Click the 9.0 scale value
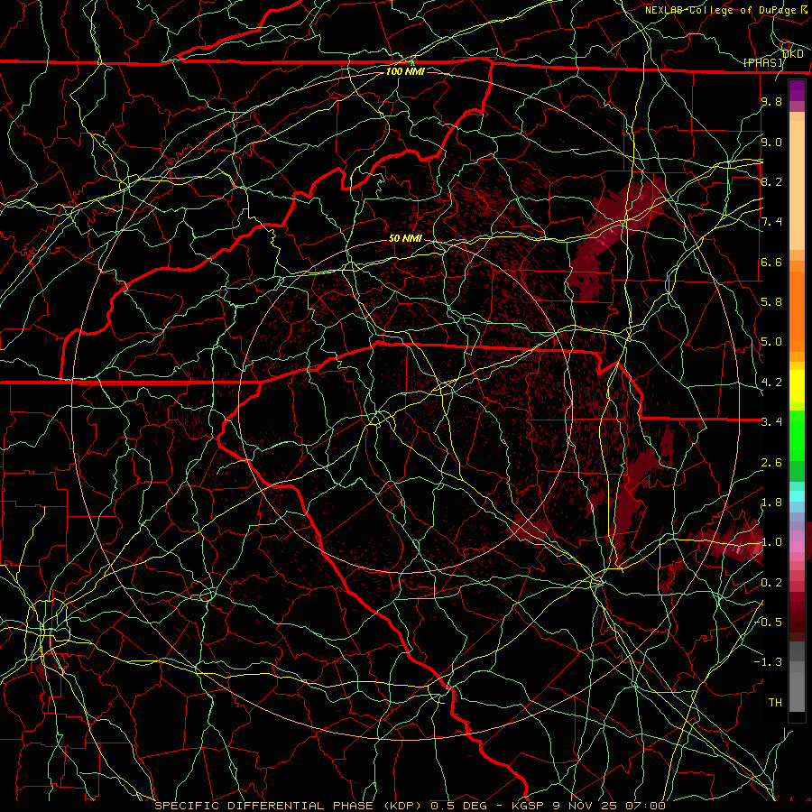The width and height of the screenshot is (812, 812). (771, 142)
